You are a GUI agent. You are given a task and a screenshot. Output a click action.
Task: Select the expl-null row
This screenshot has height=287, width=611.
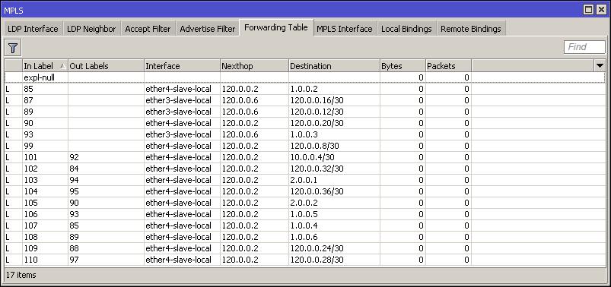pos(305,77)
